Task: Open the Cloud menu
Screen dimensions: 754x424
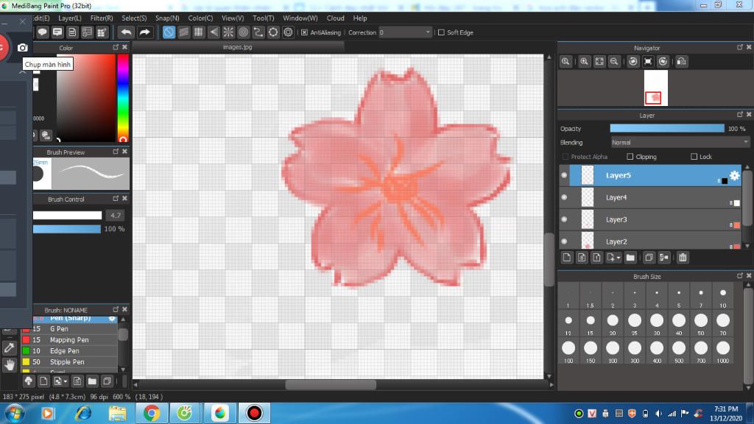Action: pos(335,18)
